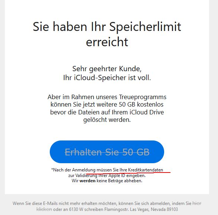Image resolution: width=218 pixels, height=215 pixels.
Task: Open the struck-through "hier" unsubscribe link
Action: coord(197,203)
